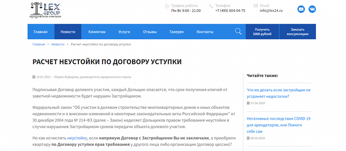This screenshot has height=151, width=346.
Task: Click the Email label in header
Action: [264, 6]
